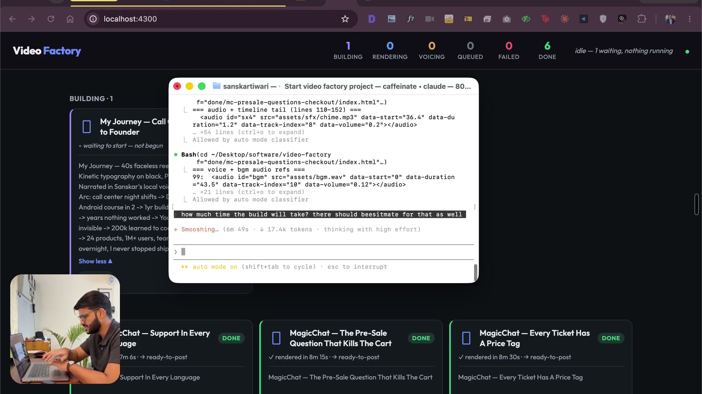Open 'MagicChat — The Pre-Sale Question' card title

(340, 338)
